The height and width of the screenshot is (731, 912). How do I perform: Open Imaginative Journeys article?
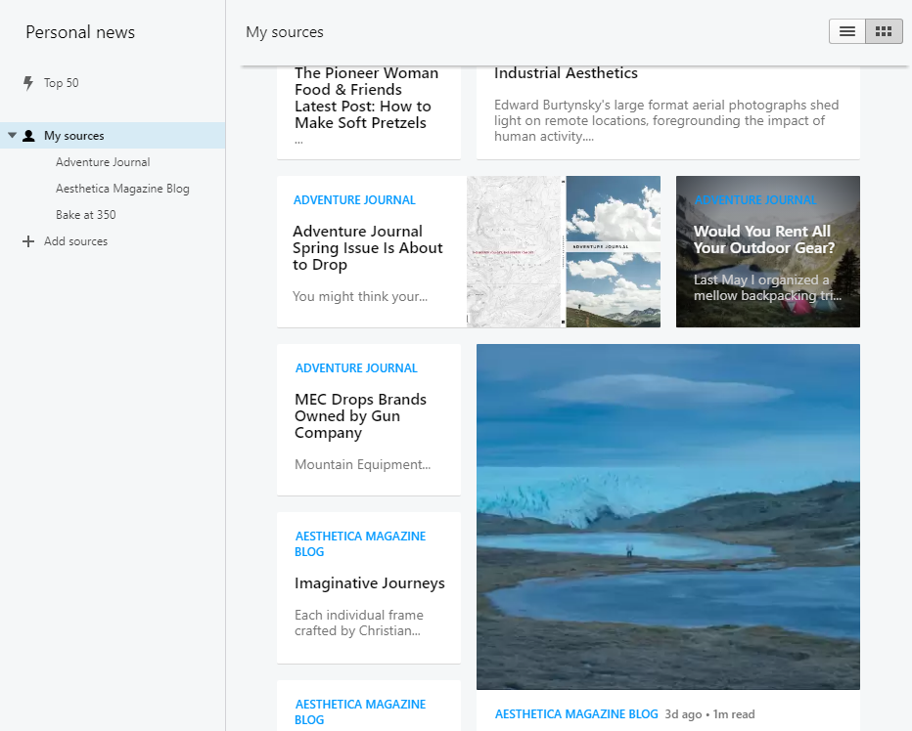(x=369, y=583)
